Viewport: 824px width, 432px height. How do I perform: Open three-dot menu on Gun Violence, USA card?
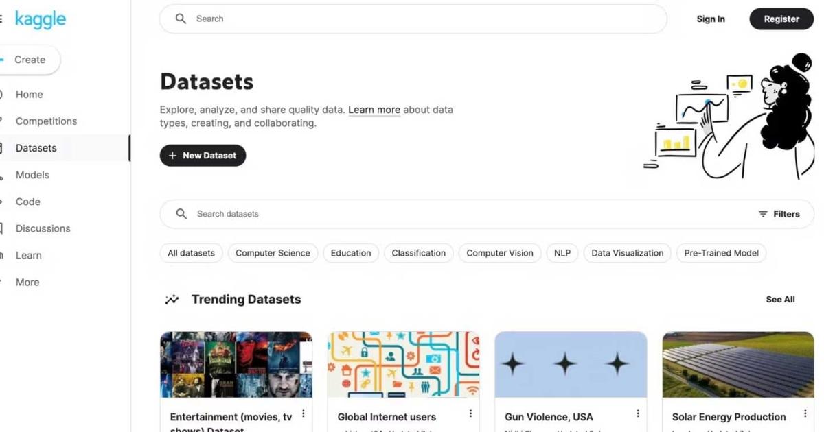click(638, 413)
